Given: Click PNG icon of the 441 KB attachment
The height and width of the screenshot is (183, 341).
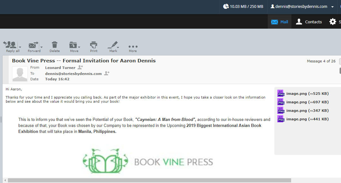Looking at the screenshot, I should coord(281,119).
